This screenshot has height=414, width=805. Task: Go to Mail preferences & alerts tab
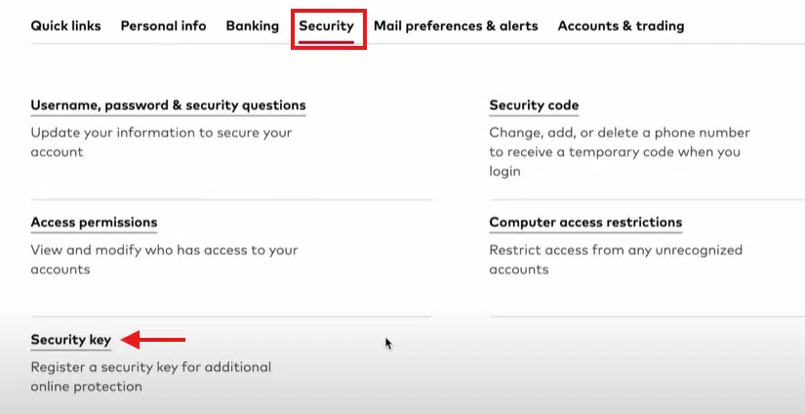tap(456, 26)
